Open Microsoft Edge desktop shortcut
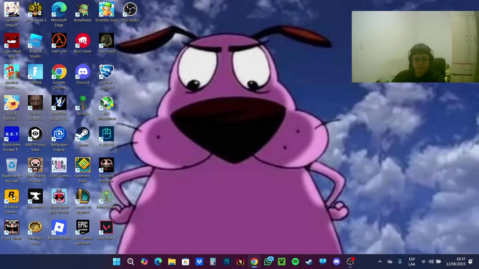The image size is (479, 269). pyautogui.click(x=59, y=15)
